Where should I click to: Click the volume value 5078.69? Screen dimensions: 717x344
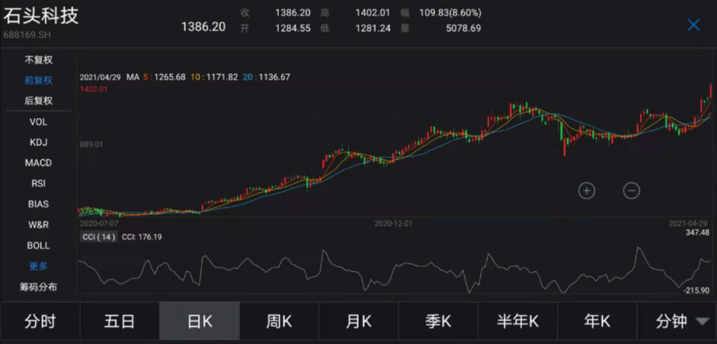tap(463, 29)
